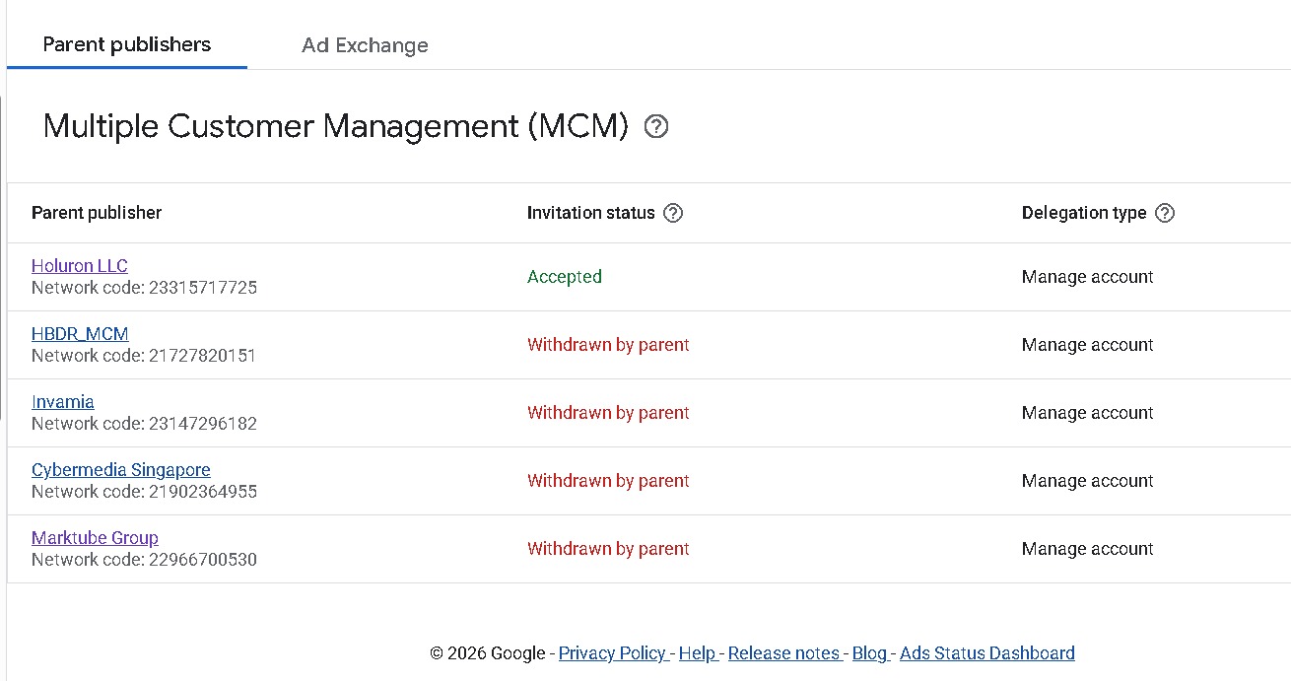Screen dimensions: 1291x681
Task: Click Withdrawn by parent status for Invamia
Action: click(608, 413)
